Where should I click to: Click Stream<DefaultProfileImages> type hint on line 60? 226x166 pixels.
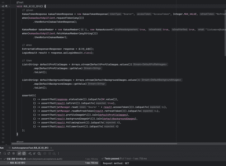pyautogui.click(x=150, y=65)
